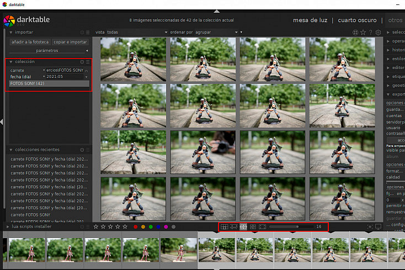Open preferences gear icon
The height and width of the screenshot is (270, 405).
click(x=378, y=32)
